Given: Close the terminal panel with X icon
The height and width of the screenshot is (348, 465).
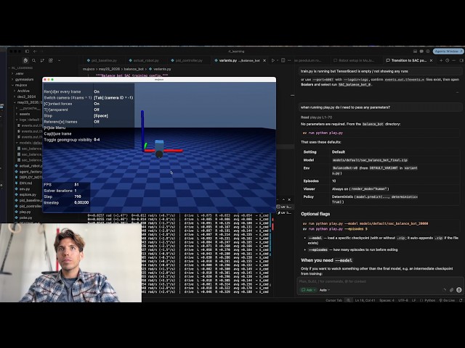Looking at the screenshot, I should coord(289,200).
